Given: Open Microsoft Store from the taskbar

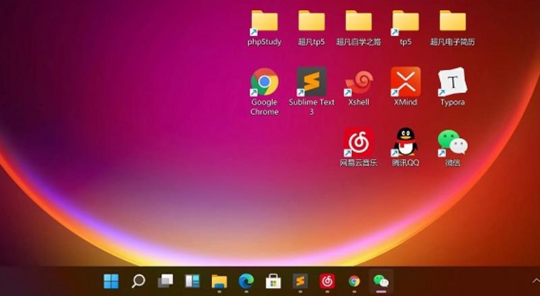Looking at the screenshot, I should [x=273, y=281].
